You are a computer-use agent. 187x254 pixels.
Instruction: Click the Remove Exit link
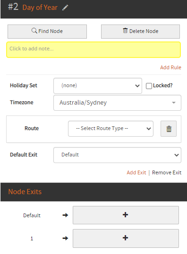point(167,172)
